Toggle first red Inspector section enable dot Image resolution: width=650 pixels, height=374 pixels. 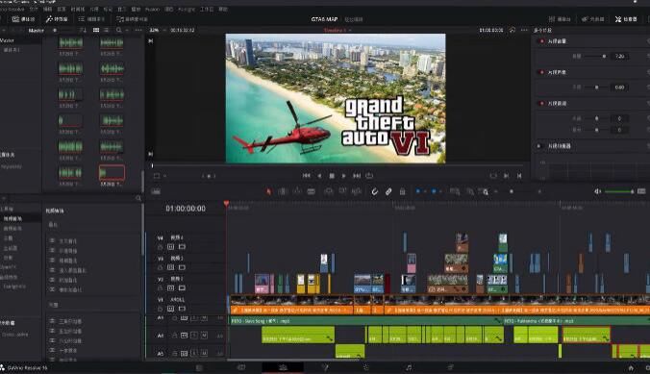pyautogui.click(x=541, y=41)
